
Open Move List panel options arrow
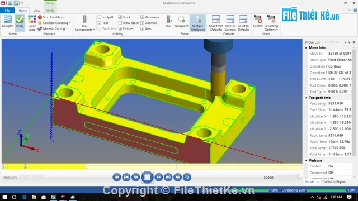pyautogui.click(x=345, y=42)
